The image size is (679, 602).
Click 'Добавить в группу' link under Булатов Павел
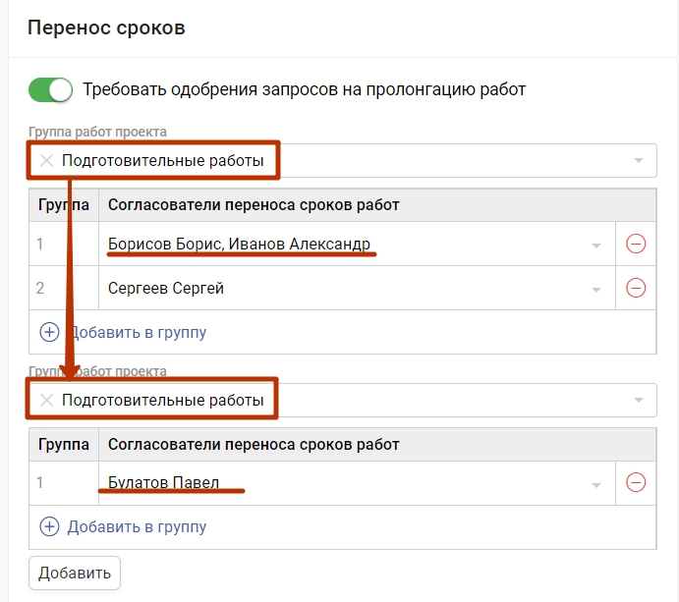137,526
